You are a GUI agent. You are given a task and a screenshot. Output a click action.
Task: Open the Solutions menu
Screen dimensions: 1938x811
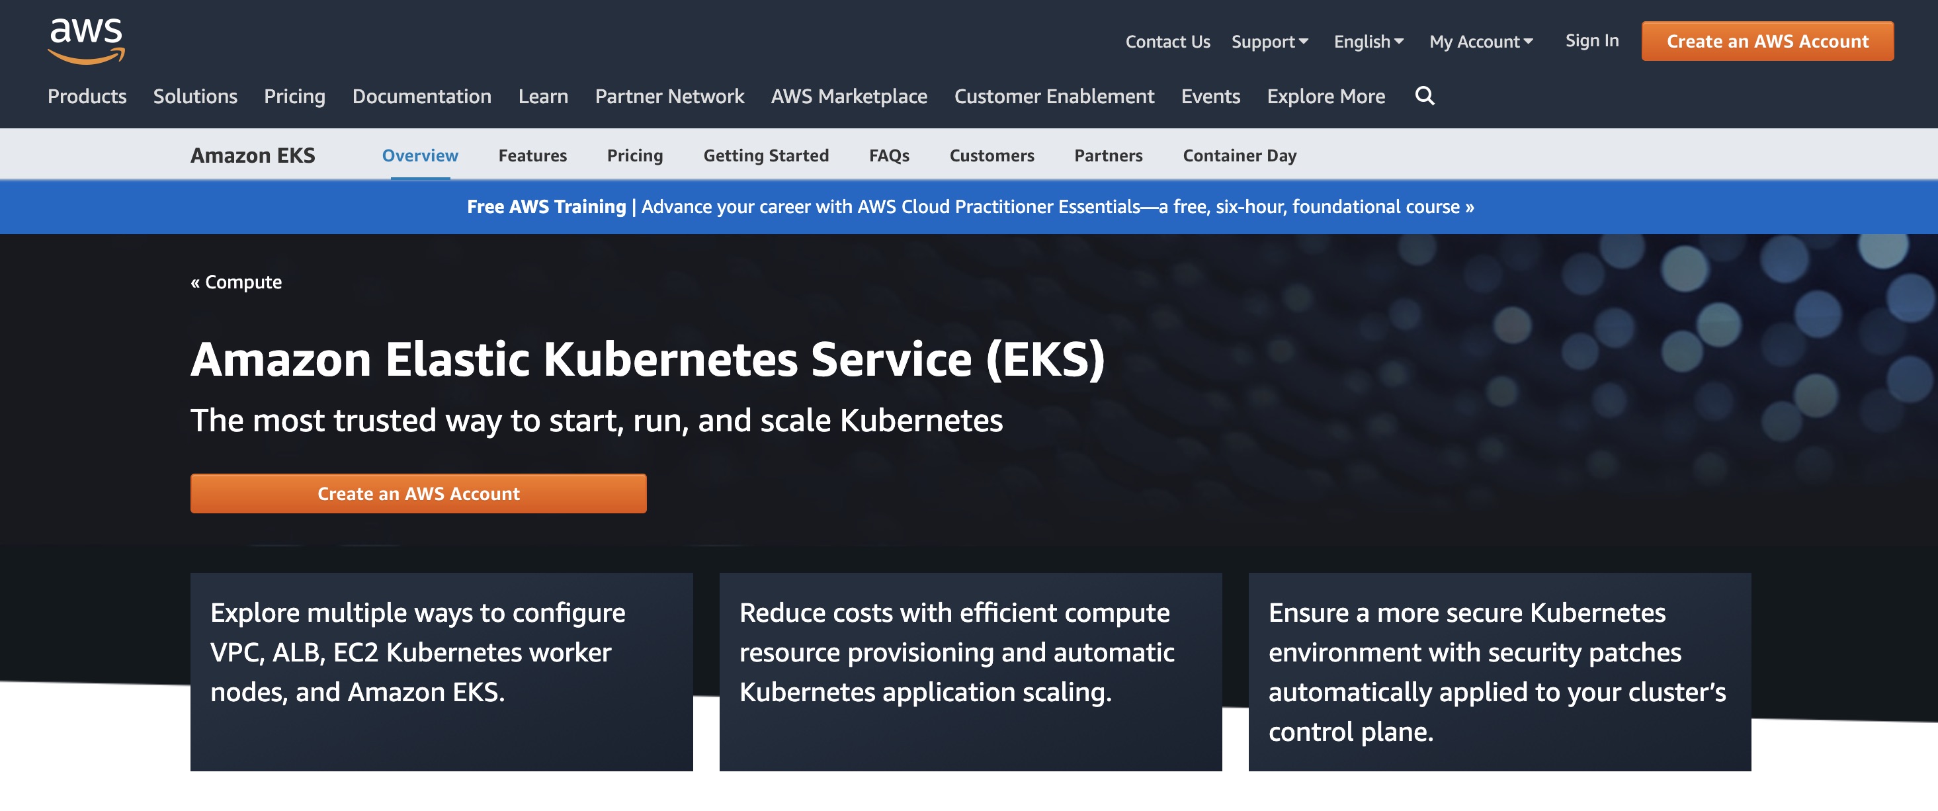(x=196, y=97)
